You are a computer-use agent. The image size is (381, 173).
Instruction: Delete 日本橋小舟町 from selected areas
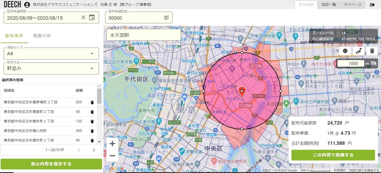tap(92, 131)
